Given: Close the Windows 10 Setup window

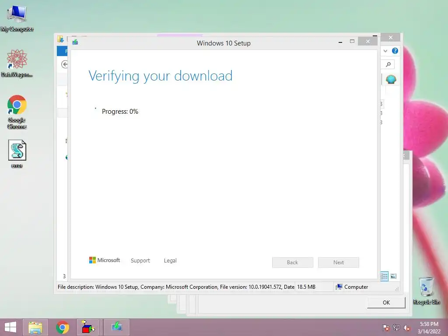Looking at the screenshot, I should pyautogui.click(x=367, y=42).
